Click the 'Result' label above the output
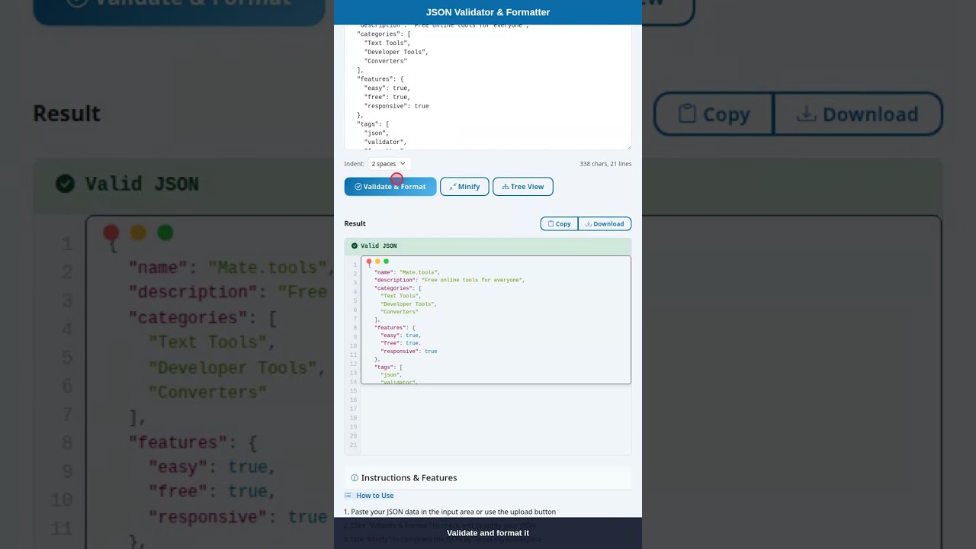The image size is (976, 549). coord(355,223)
